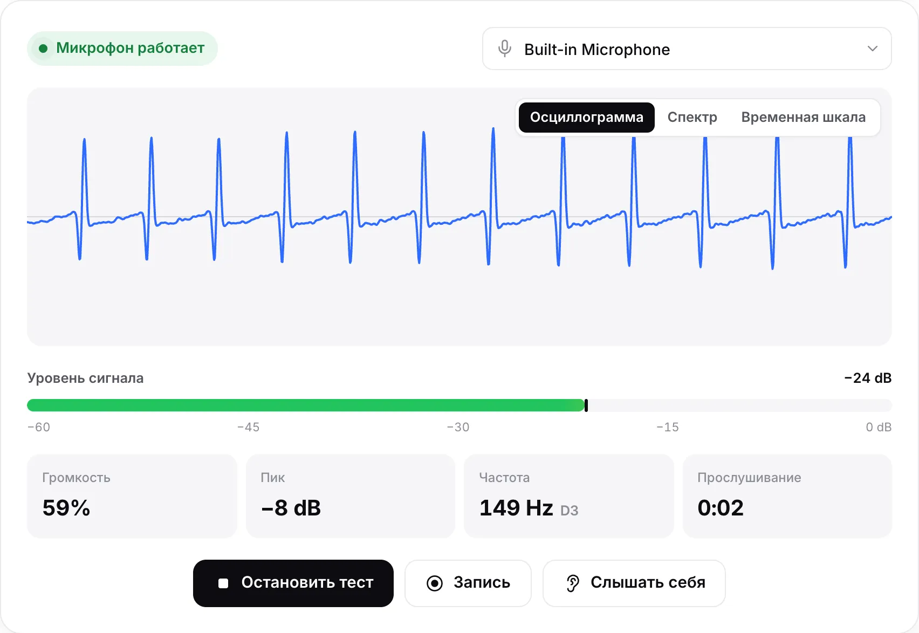Click the −45 scale mark
Screen dimensions: 919x633
click(x=249, y=427)
